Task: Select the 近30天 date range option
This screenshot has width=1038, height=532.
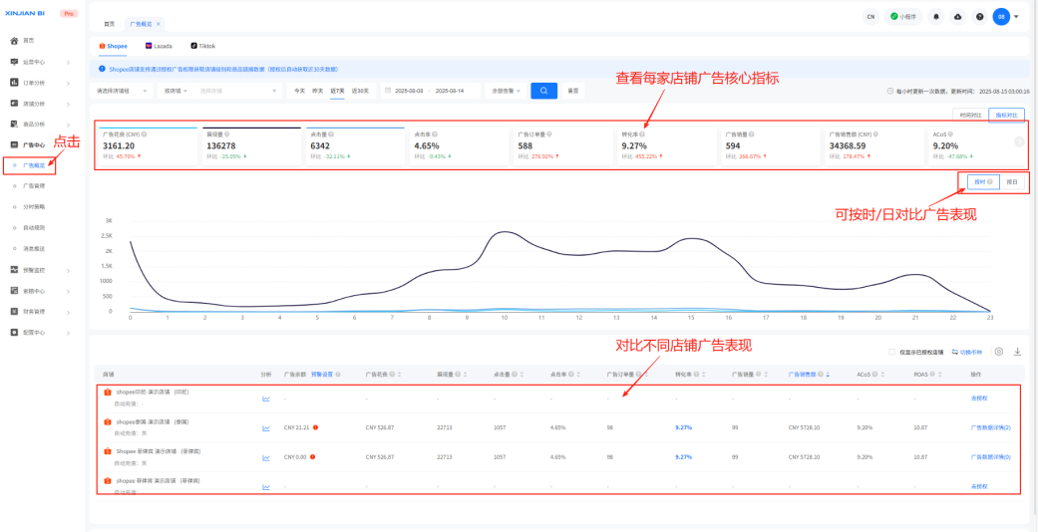Action: tap(360, 91)
